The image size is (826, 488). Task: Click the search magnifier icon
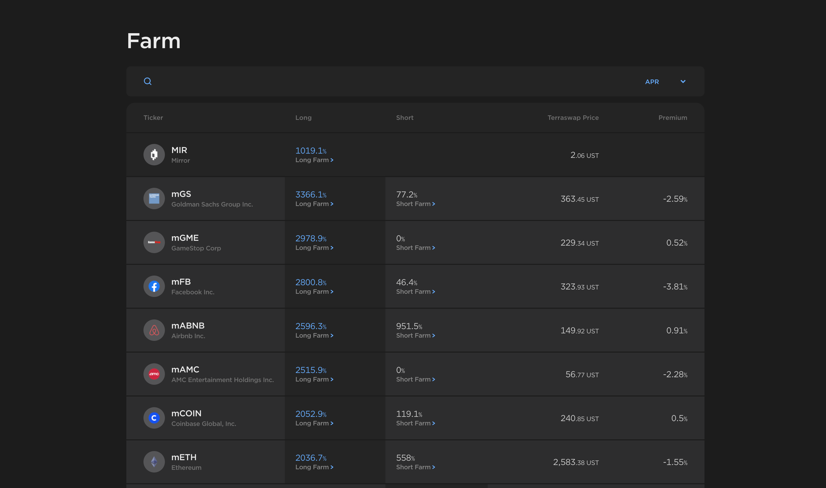(148, 81)
